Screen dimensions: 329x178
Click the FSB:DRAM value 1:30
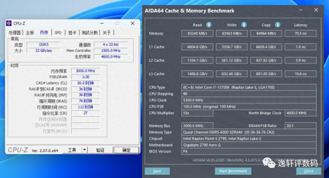tap(86, 77)
